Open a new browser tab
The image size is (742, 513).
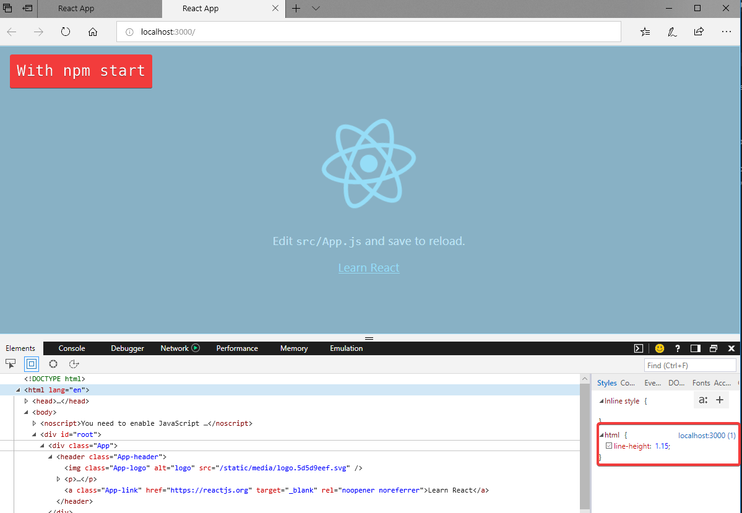(296, 8)
